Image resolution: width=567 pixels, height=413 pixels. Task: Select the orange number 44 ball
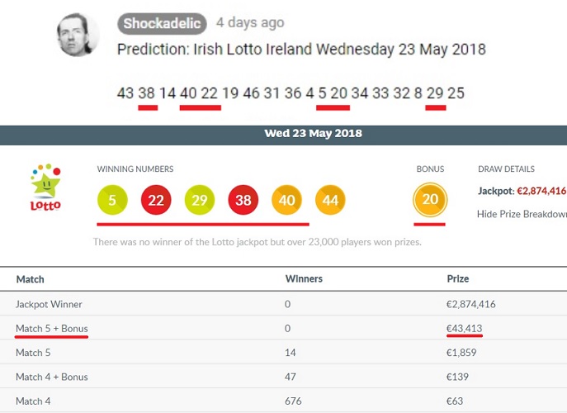[330, 200]
